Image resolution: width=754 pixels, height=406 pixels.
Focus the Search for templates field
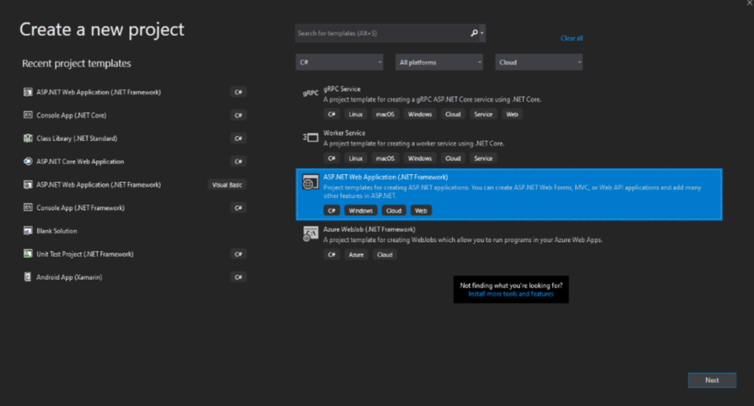[380, 33]
